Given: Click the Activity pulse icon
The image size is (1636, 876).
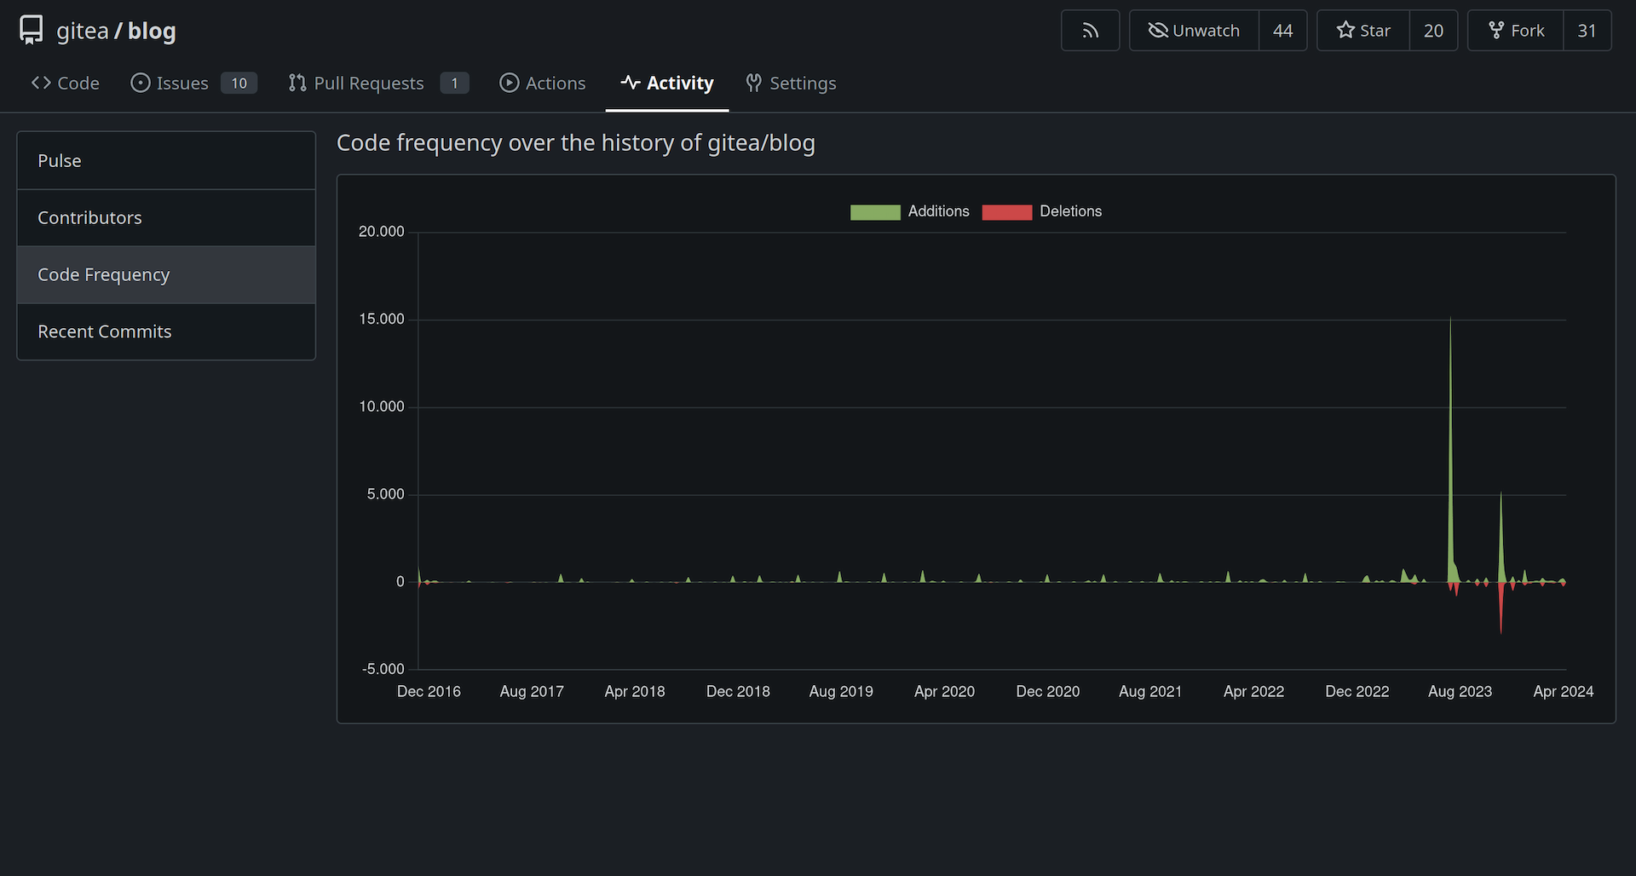Looking at the screenshot, I should point(631,83).
